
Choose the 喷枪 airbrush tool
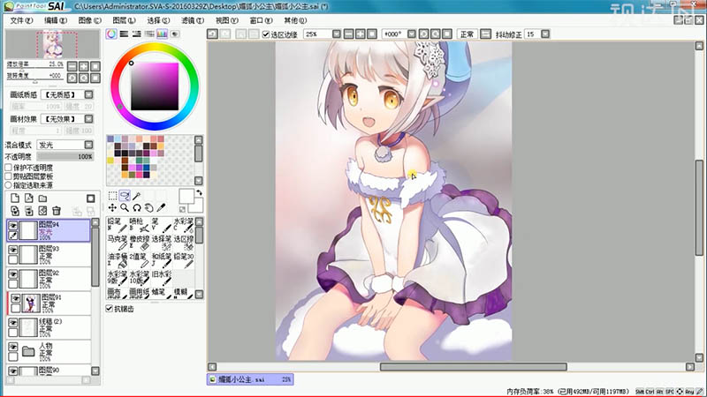(140, 225)
